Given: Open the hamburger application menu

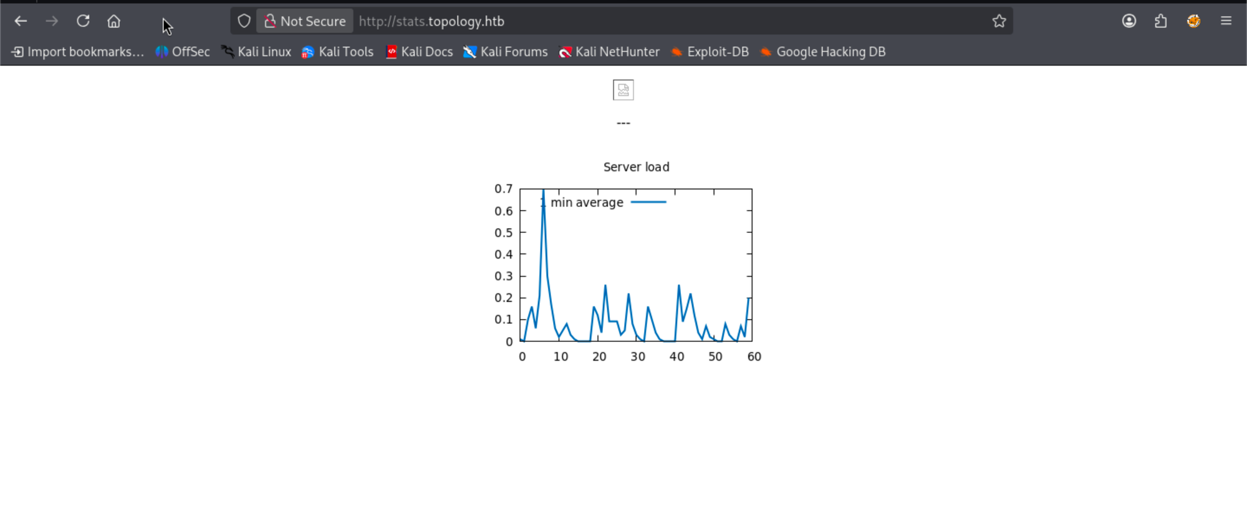Looking at the screenshot, I should click(1226, 21).
